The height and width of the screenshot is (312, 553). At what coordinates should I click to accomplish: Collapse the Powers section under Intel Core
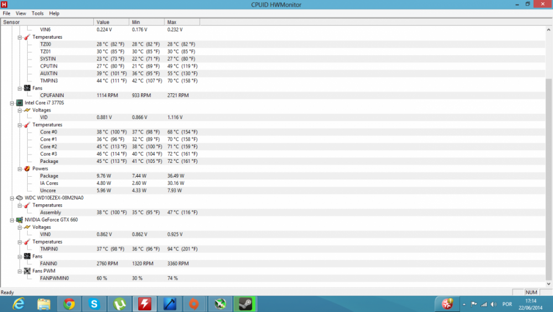click(x=19, y=168)
